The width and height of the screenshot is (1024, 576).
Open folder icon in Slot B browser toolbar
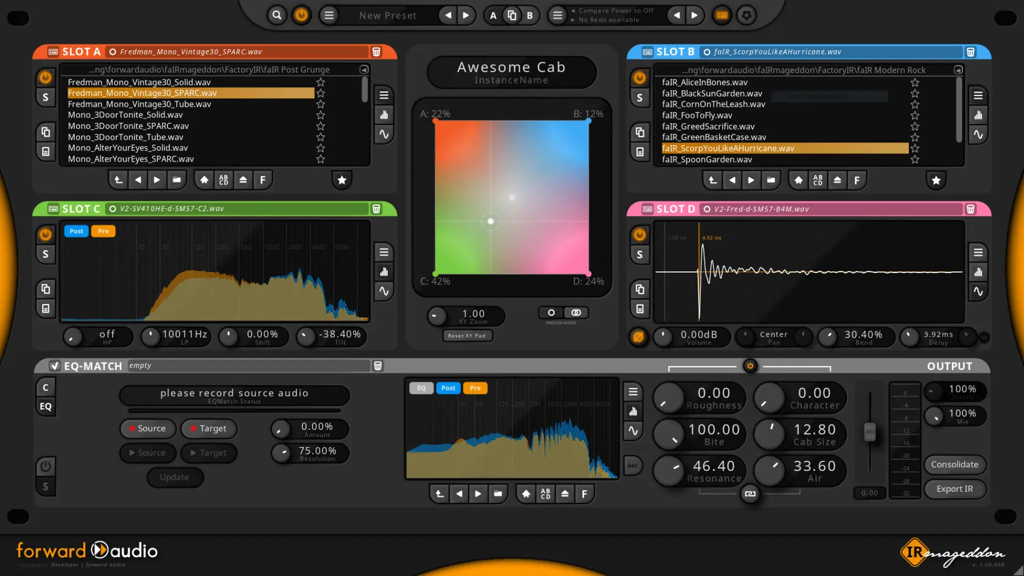pos(771,180)
